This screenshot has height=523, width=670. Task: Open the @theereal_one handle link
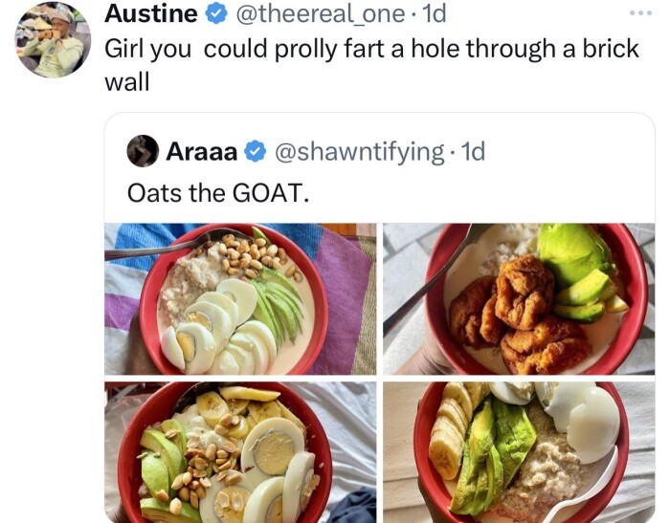coord(320,14)
